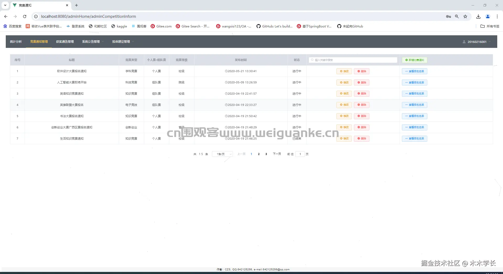View signup list for 生活知识竞赛通知
503x274 pixels.
coord(414,139)
